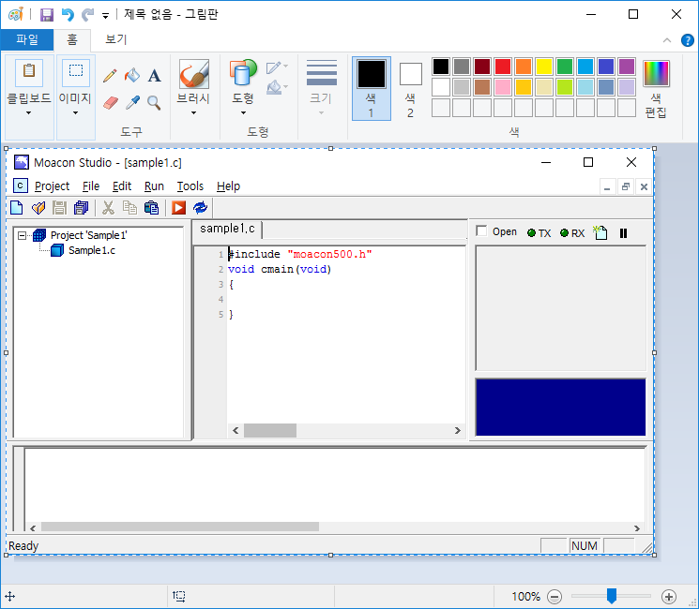Activate the 색 2 (Color 2) selector
699x609 pixels.
(410, 88)
